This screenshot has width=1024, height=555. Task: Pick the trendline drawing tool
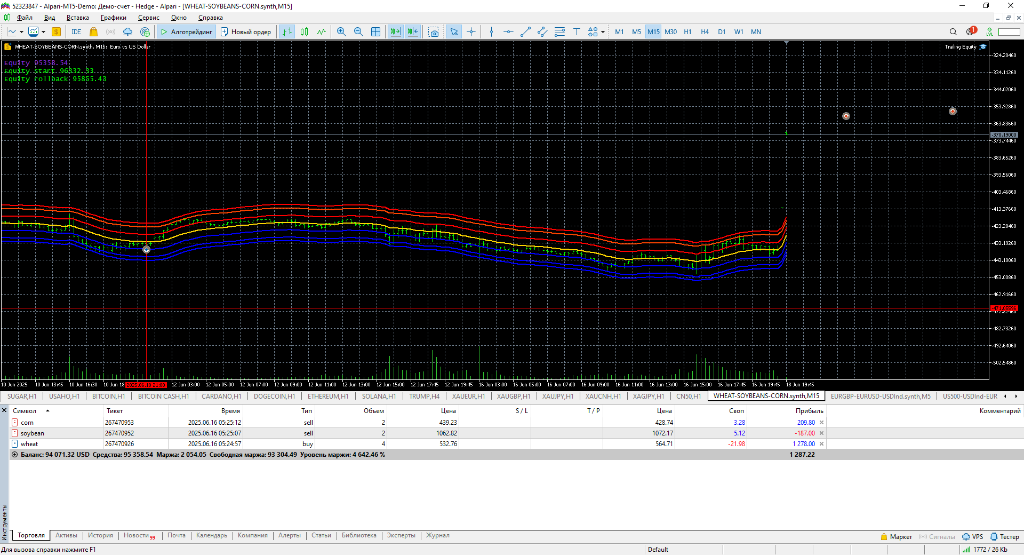(525, 32)
